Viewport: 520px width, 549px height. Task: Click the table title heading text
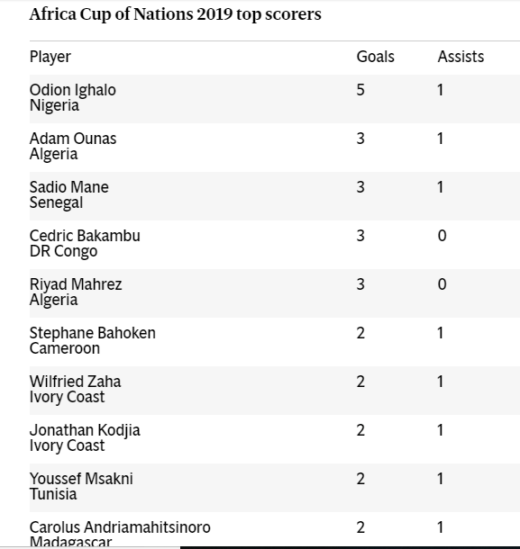(176, 14)
